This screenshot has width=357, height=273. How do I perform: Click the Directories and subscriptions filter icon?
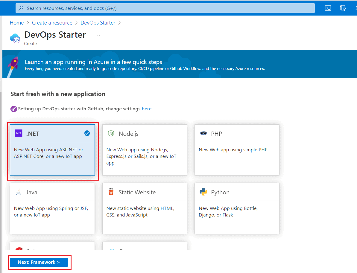(343, 8)
